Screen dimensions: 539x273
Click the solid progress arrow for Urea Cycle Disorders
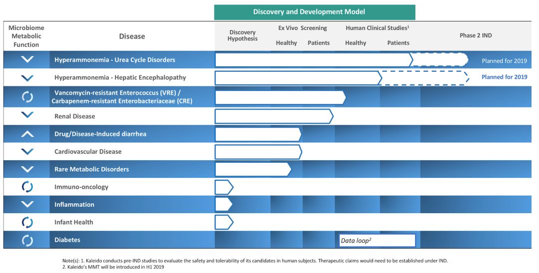pyautogui.click(x=313, y=60)
